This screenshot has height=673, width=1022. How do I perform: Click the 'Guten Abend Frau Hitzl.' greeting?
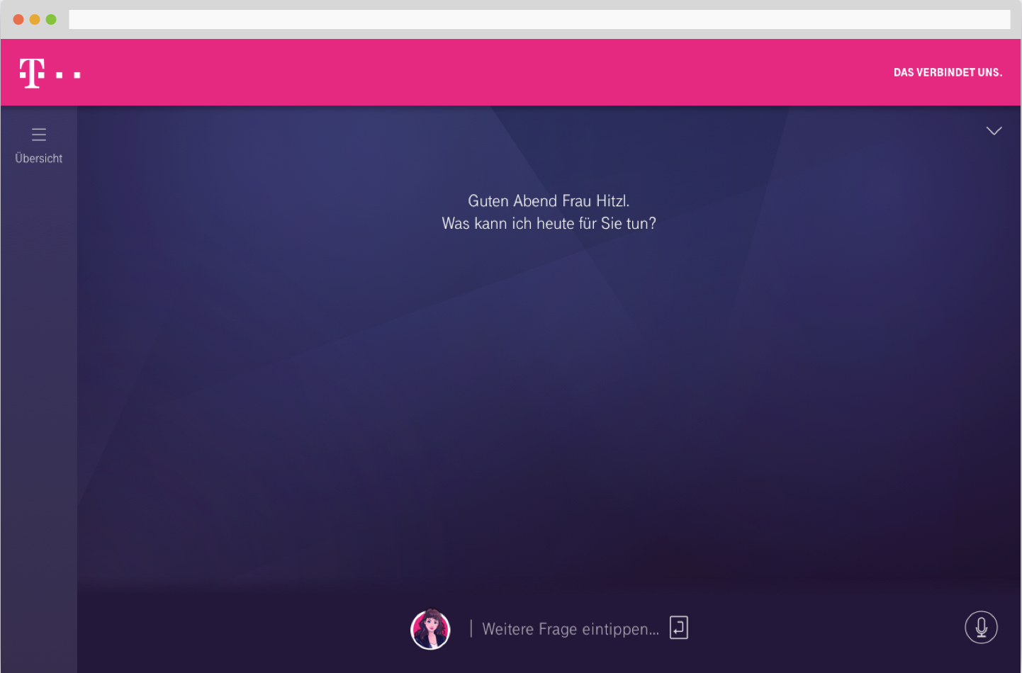point(549,201)
